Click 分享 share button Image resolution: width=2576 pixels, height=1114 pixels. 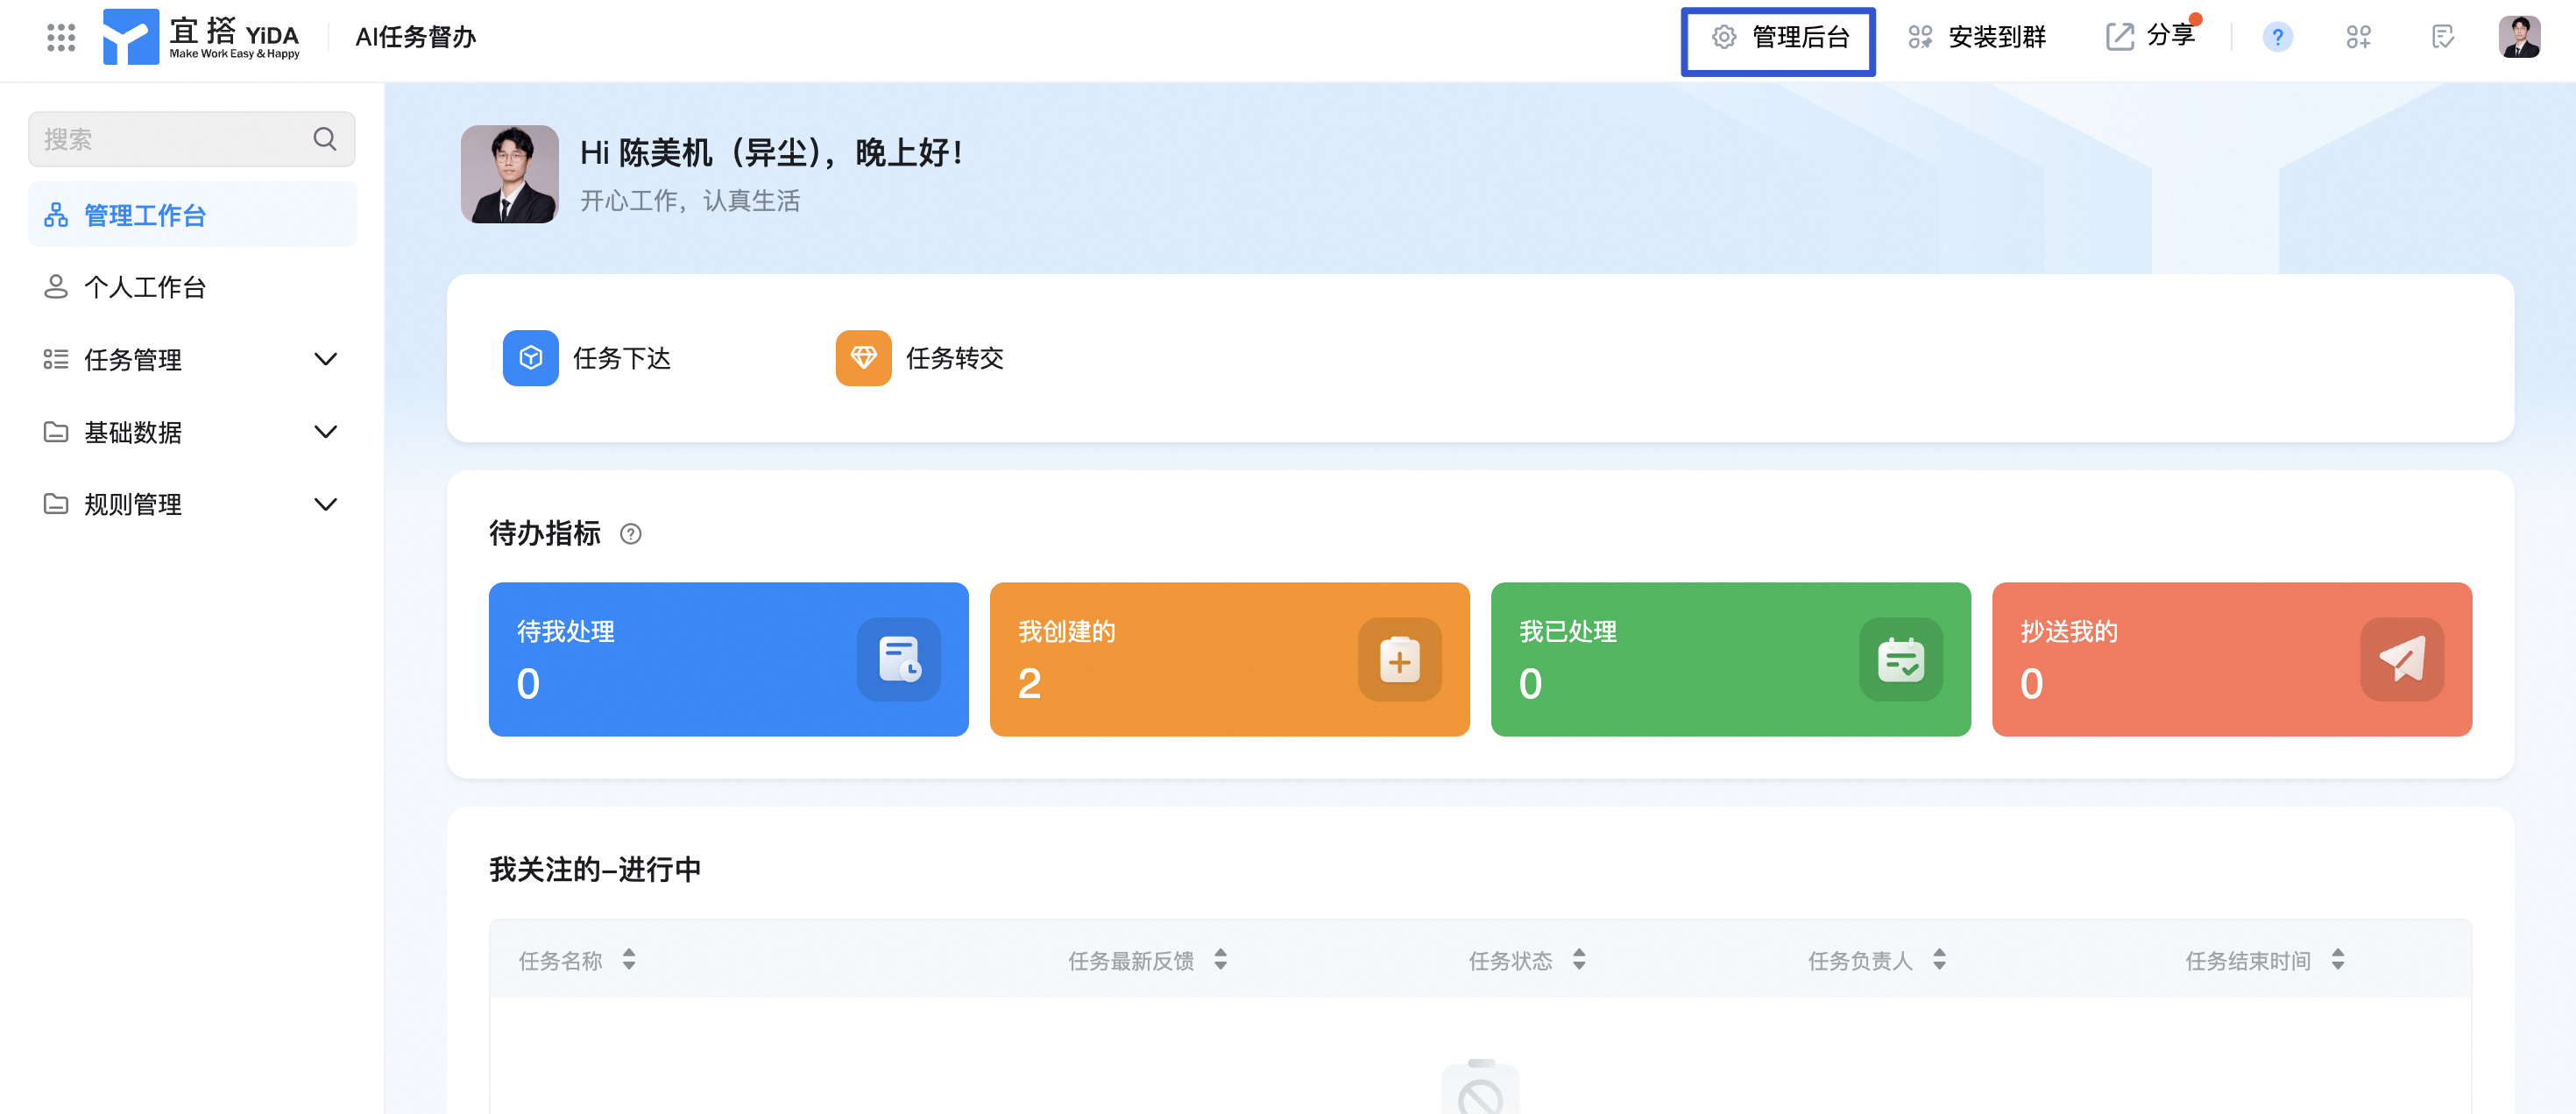2150,36
